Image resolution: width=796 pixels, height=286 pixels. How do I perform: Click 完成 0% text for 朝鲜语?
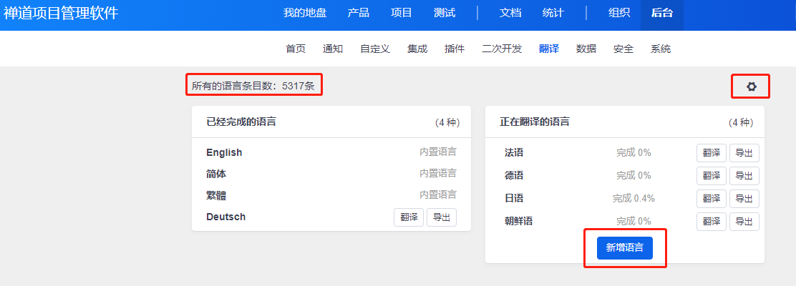(634, 221)
